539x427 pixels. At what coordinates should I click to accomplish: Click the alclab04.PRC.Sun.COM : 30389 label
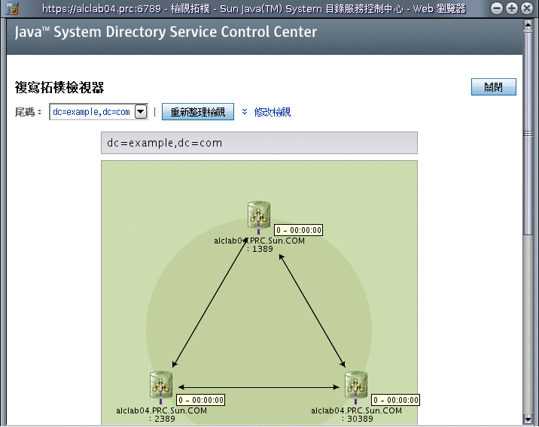click(357, 415)
